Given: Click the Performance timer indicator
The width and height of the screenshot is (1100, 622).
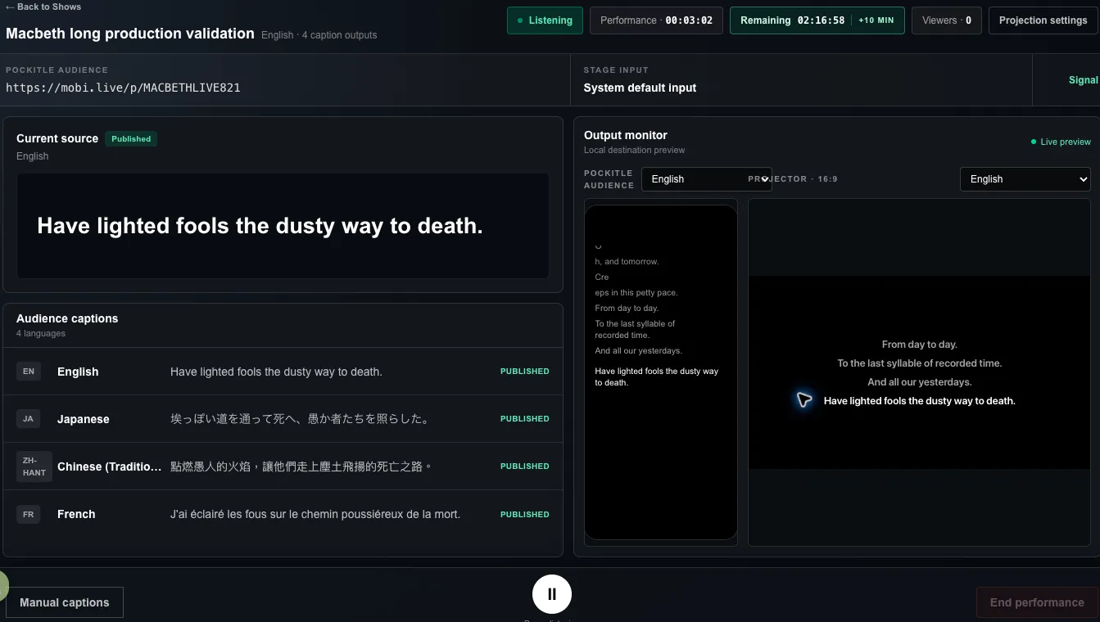Looking at the screenshot, I should tap(656, 20).
